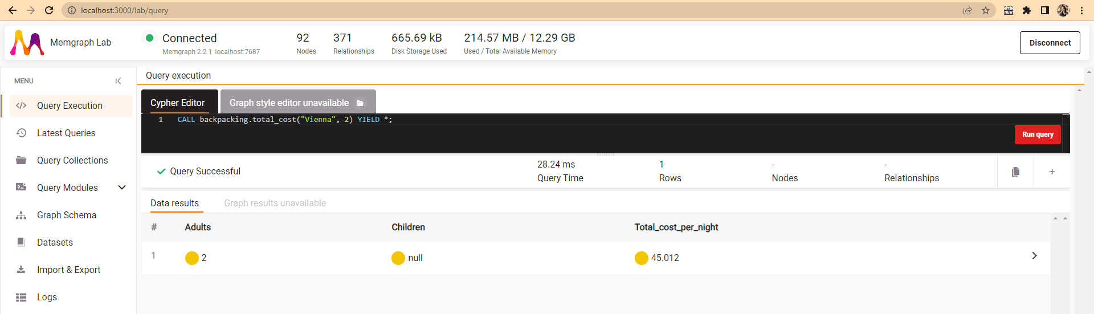The image size is (1094, 314).
Task: Click the Memgraph Lab logo
Action: click(x=27, y=43)
